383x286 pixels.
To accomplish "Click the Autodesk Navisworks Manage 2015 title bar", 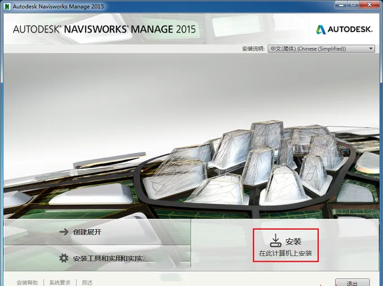I will coord(171,6).
